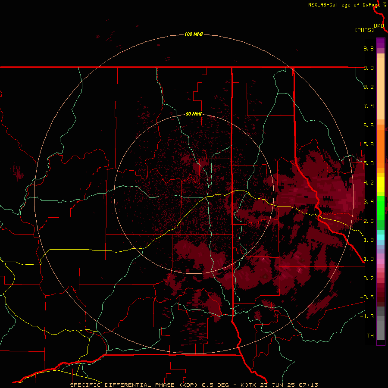
Task: Click the purple top segment of color bar
Action: tap(381, 44)
